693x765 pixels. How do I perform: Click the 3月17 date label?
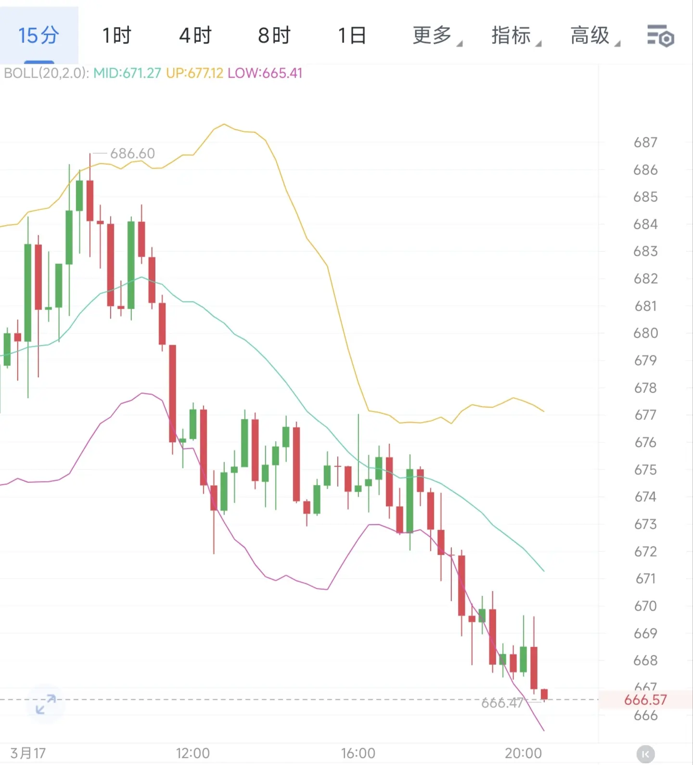tap(28, 753)
